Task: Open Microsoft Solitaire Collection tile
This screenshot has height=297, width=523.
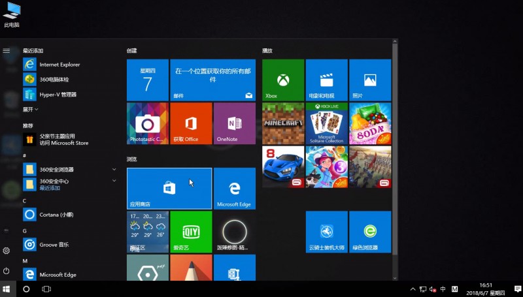Action: pos(326,123)
